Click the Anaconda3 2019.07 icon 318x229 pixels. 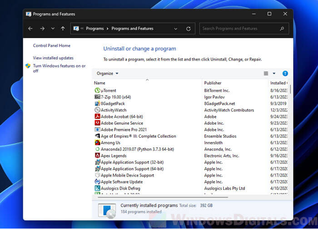click(97, 149)
